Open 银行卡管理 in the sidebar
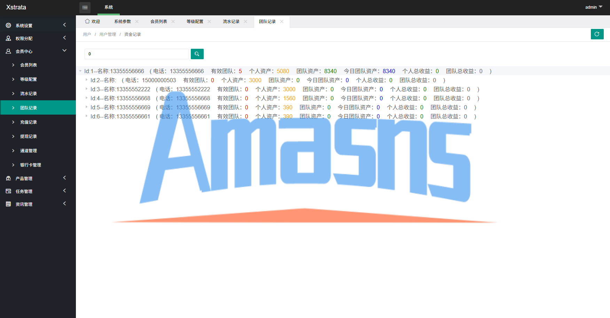Screen dimensions: 610x318 coord(38,165)
